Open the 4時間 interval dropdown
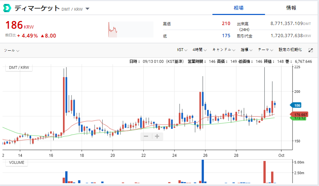Viewport: 319px width, 186px height. pos(200,50)
